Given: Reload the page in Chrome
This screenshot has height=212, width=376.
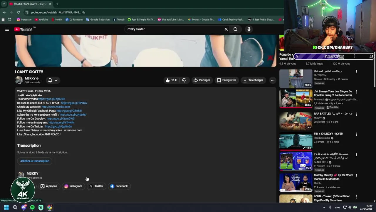Looking at the screenshot, I should (18, 12).
